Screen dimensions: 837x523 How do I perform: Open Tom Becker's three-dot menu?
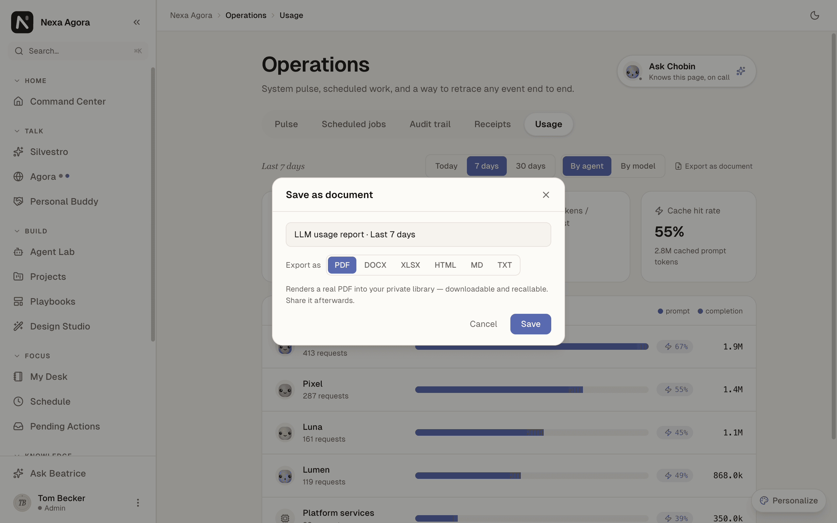click(x=138, y=503)
